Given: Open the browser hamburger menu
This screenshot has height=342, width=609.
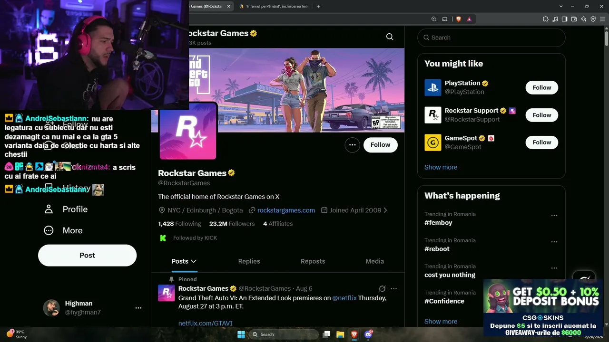Looking at the screenshot, I should pos(602,19).
